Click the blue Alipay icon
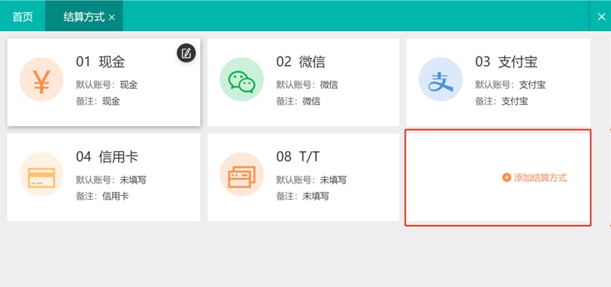This screenshot has height=287, width=611. (x=441, y=80)
